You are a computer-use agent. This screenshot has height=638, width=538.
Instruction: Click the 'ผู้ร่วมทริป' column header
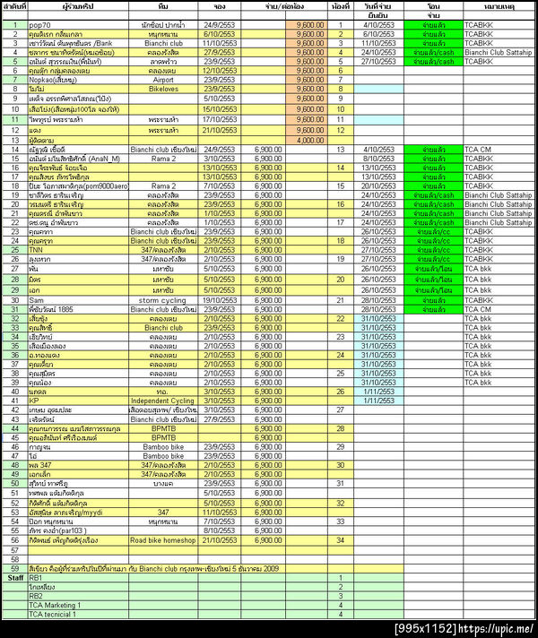click(78, 6)
